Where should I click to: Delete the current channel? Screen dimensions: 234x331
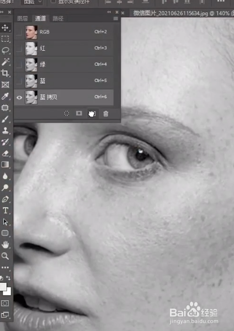click(105, 114)
